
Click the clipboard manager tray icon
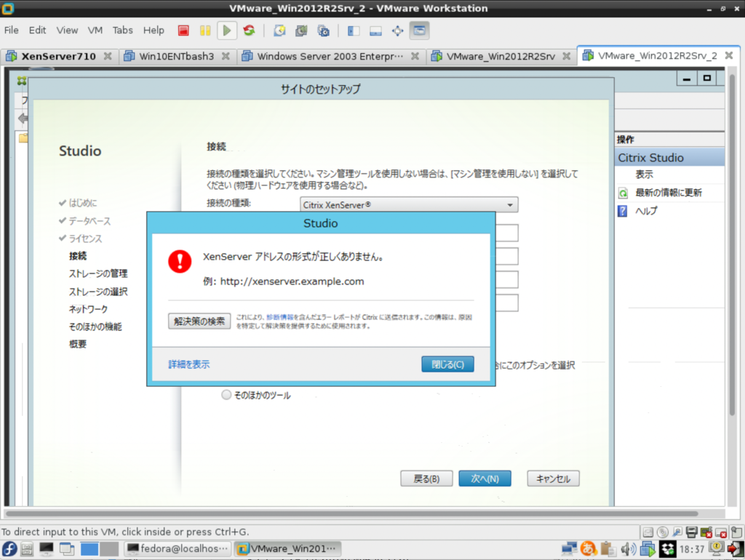607,549
